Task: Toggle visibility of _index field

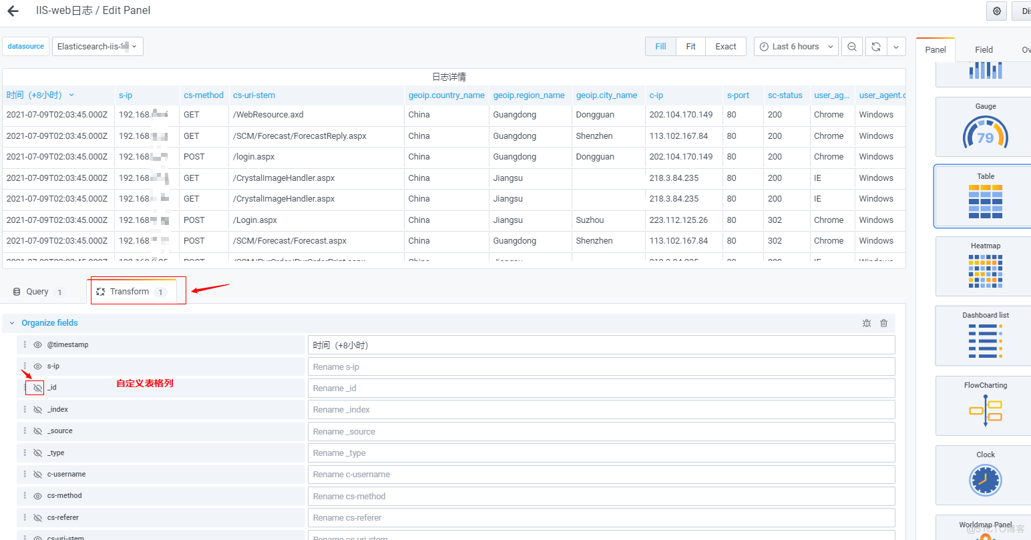Action: pos(38,410)
